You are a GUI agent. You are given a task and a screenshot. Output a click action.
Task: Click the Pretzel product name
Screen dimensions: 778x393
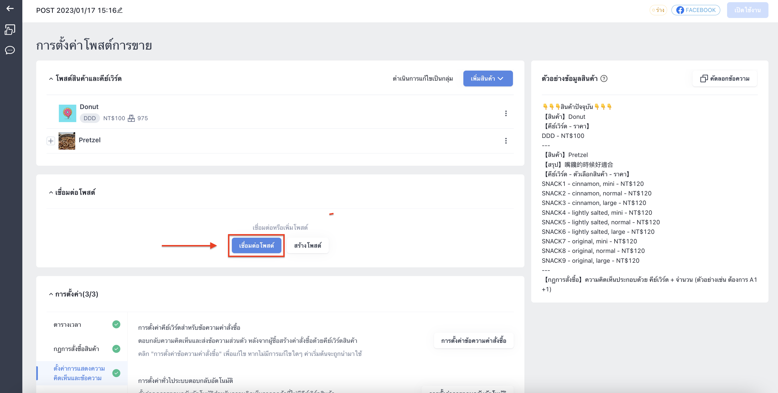[x=90, y=140]
